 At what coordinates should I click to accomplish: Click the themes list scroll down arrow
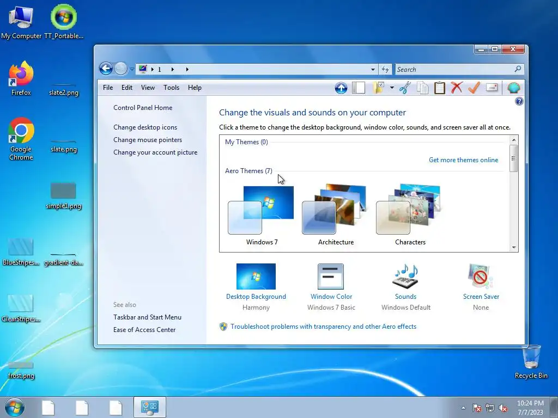tap(513, 247)
